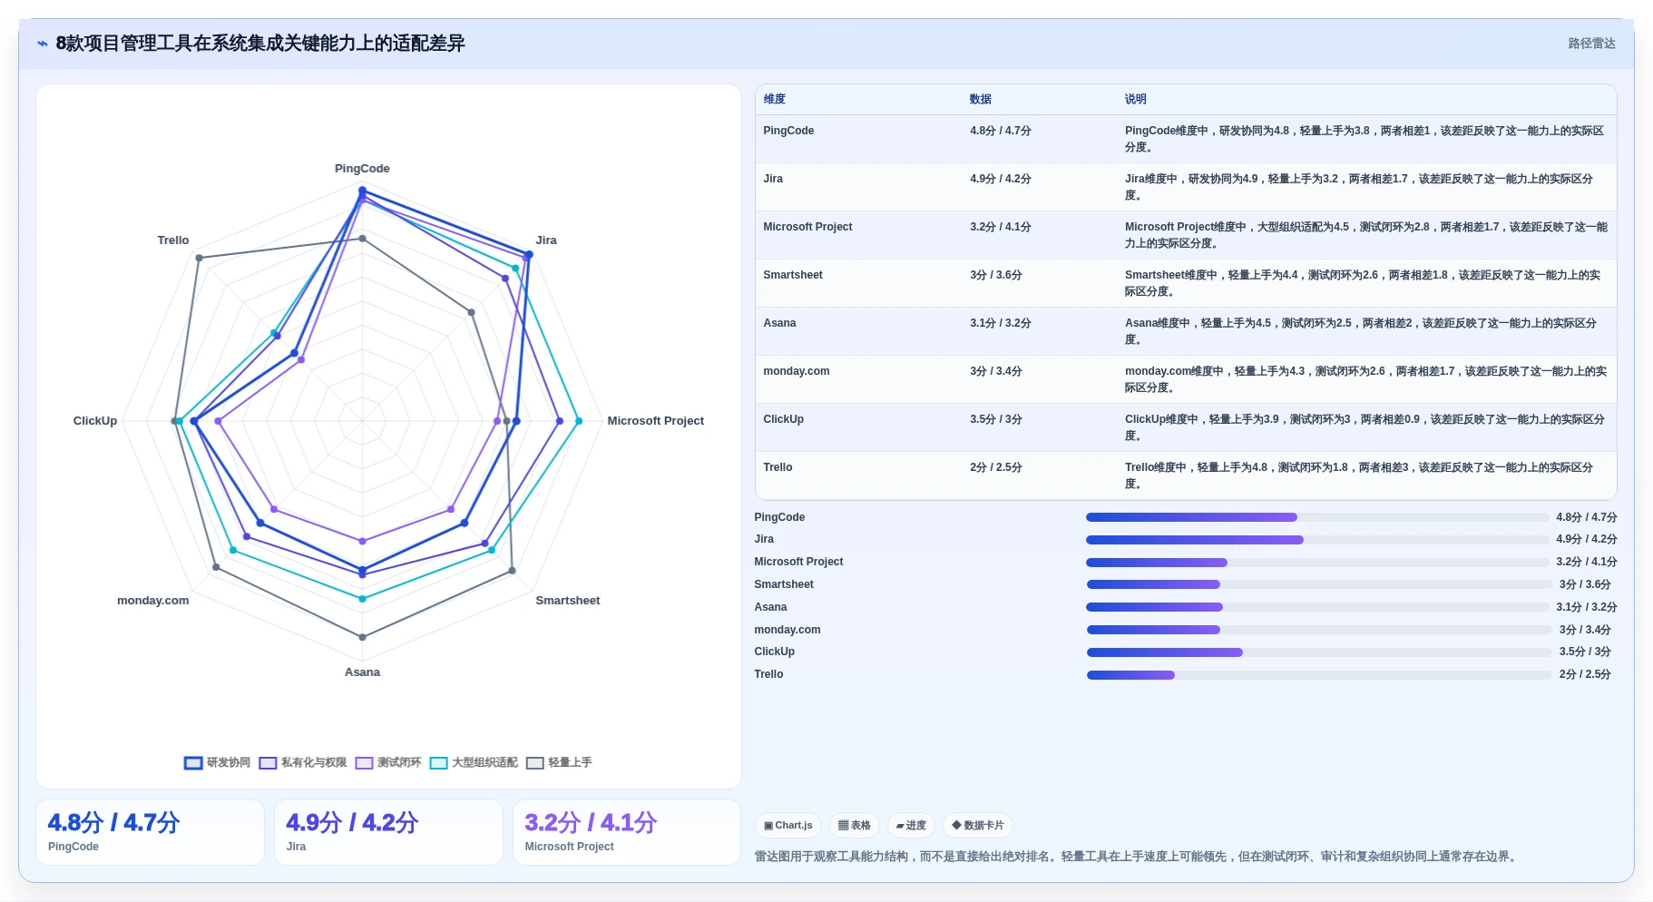Click the monday.com radar axis label
This screenshot has height=902, width=1653.
(x=153, y=601)
